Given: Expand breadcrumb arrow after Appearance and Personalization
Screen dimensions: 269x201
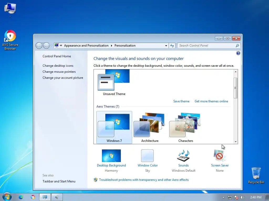Looking at the screenshot, I should (x=111, y=46).
